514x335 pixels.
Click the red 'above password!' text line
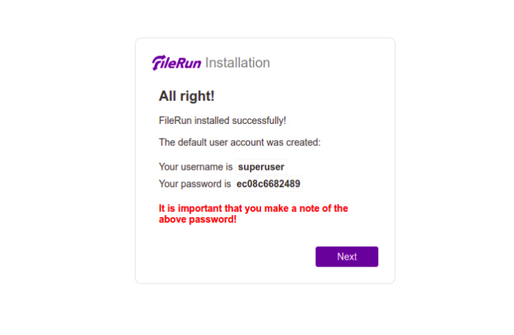point(197,219)
